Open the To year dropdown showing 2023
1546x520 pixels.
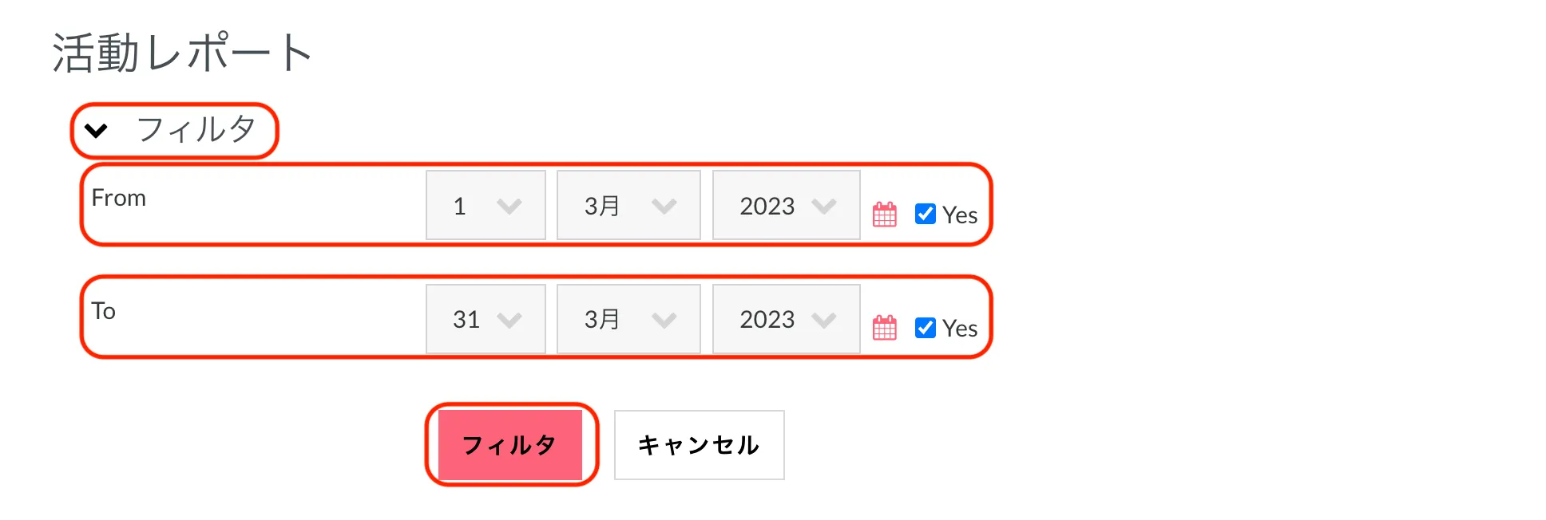pos(786,319)
